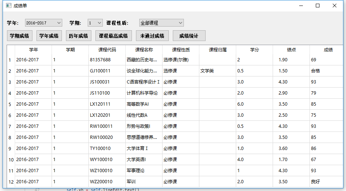Close the 成绩单 window
Image resolution: width=346 pixels, height=191 pixels.
tap(335, 6)
